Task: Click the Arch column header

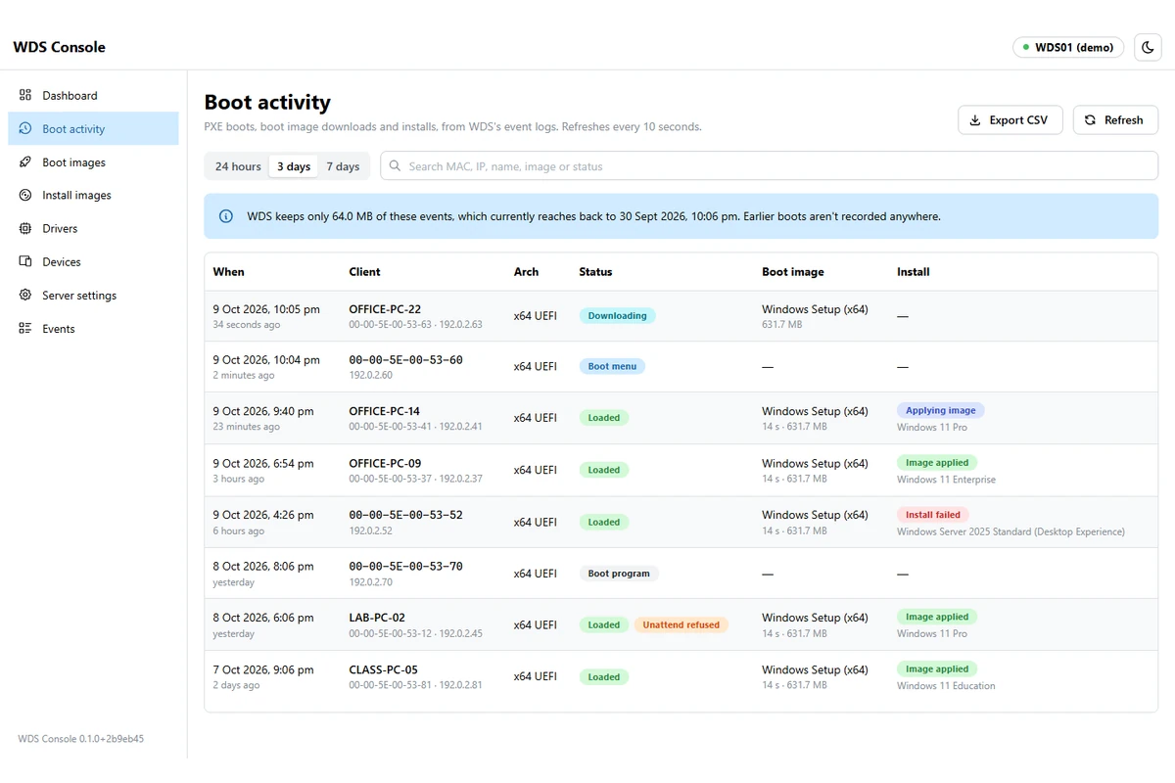Action: tap(526, 271)
